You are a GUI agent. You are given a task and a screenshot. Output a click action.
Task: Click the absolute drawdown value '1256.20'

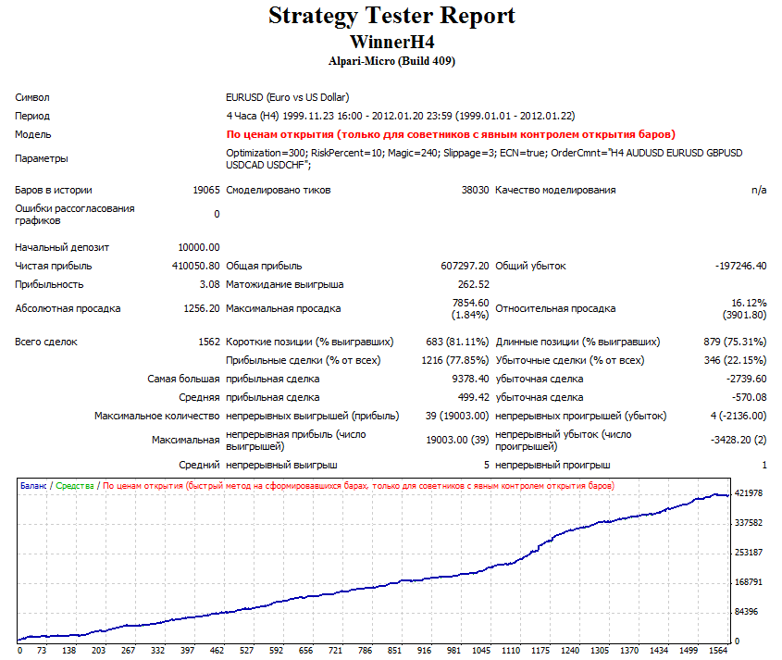(202, 308)
